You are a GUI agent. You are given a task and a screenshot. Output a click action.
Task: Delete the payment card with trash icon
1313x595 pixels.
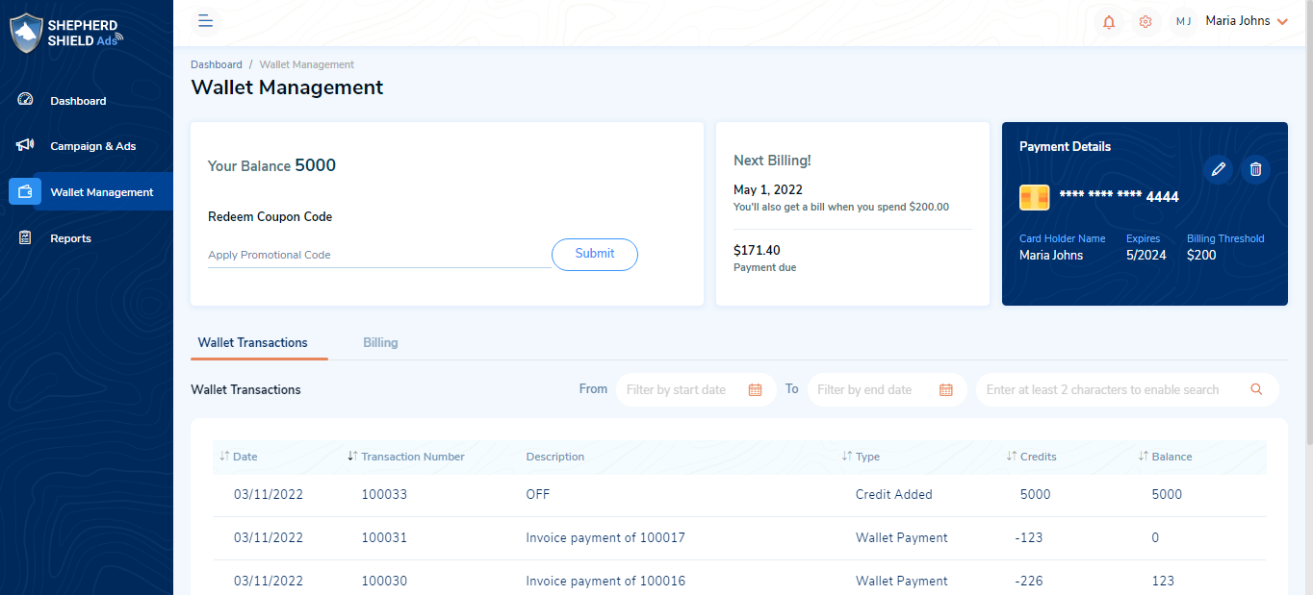1255,169
